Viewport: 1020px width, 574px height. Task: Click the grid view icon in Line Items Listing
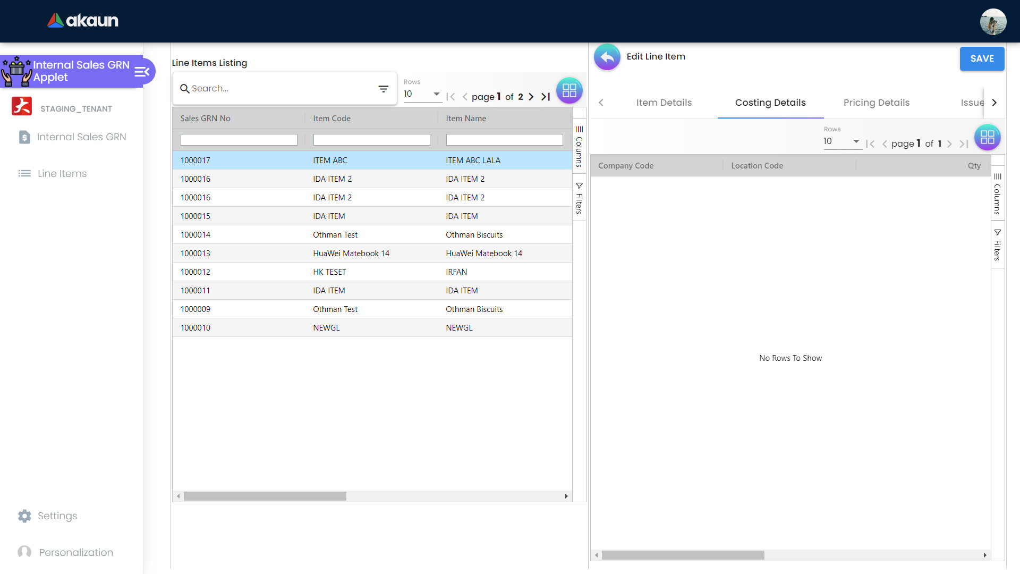pyautogui.click(x=569, y=90)
